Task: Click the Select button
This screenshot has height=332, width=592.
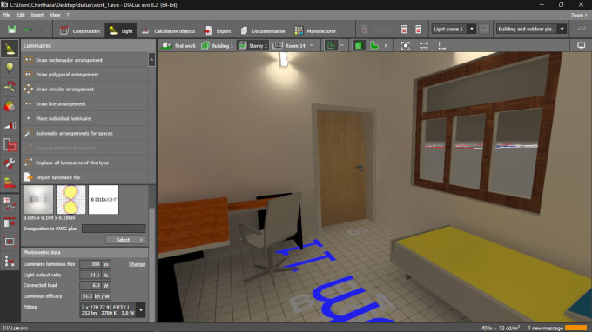Action: click(125, 240)
